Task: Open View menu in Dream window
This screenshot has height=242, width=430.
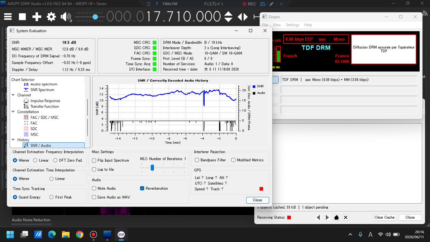Action: (x=277, y=25)
